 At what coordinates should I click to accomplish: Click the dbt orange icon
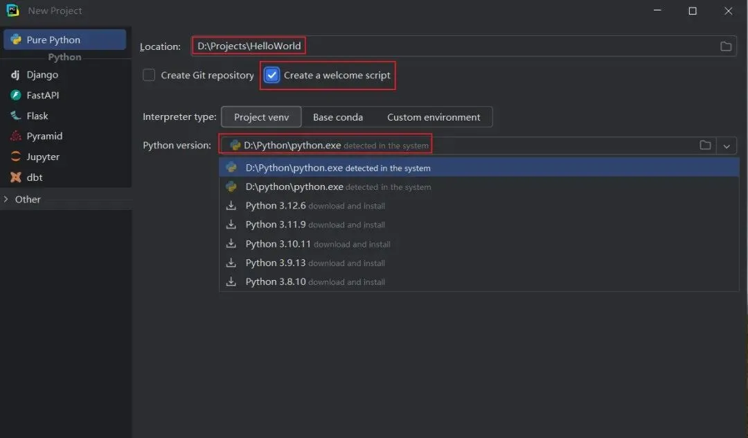coord(16,177)
